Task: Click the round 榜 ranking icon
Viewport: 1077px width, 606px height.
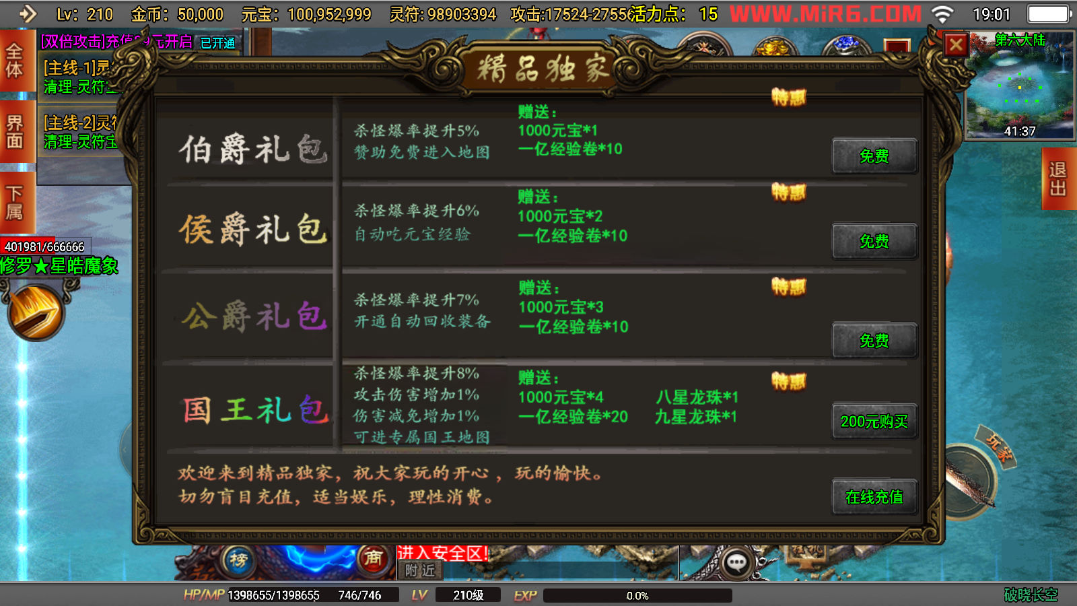Action: [x=238, y=560]
